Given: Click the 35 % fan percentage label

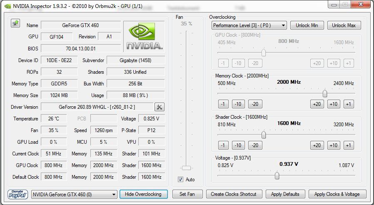Looking at the screenshot, I should click(186, 24).
